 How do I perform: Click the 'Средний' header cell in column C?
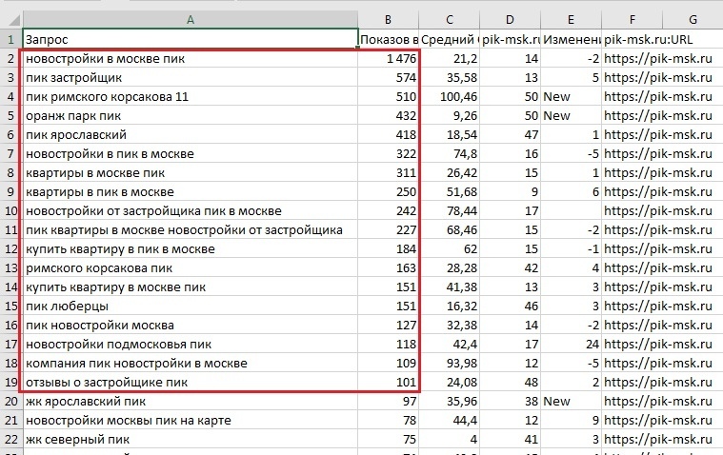click(x=449, y=39)
